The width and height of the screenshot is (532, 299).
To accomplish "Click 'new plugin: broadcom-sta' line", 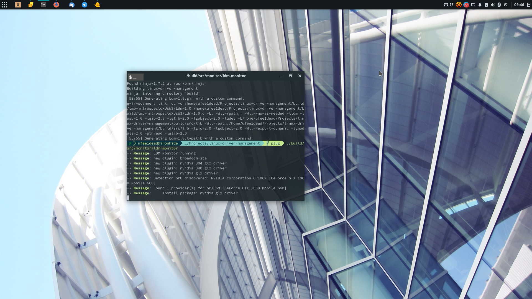I will [x=167, y=158].
